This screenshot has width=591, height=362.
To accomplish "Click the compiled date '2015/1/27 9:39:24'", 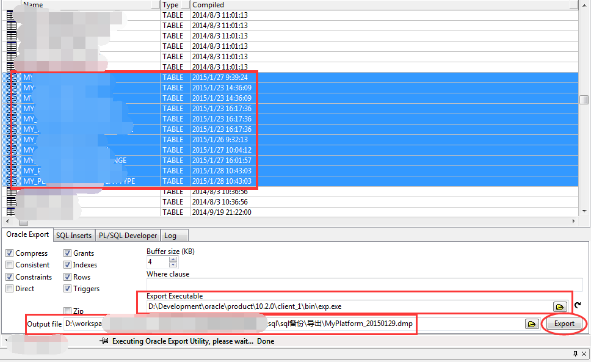I will click(x=220, y=78).
